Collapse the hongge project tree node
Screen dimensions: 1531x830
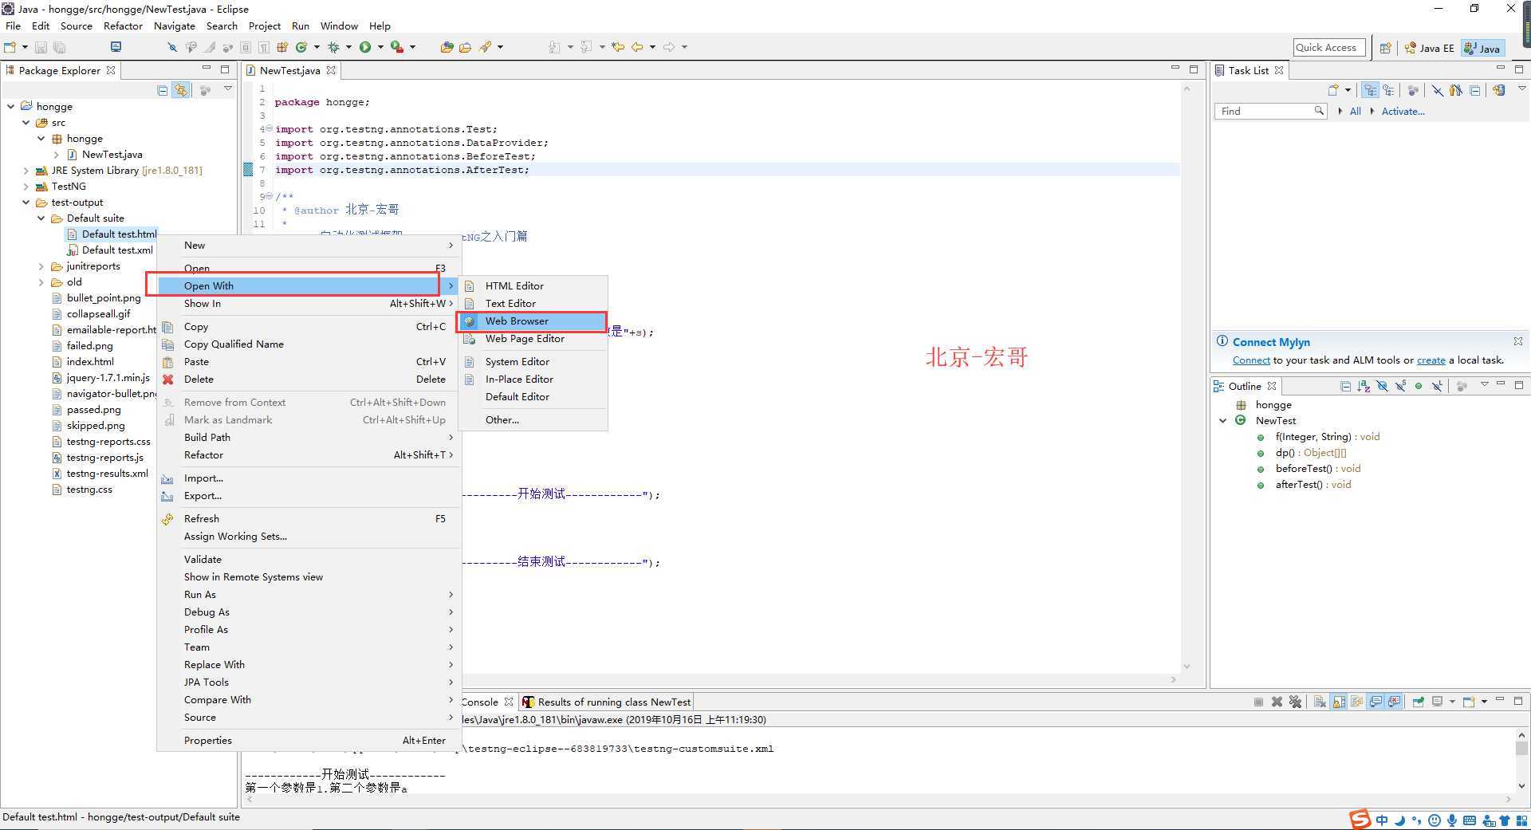point(10,106)
